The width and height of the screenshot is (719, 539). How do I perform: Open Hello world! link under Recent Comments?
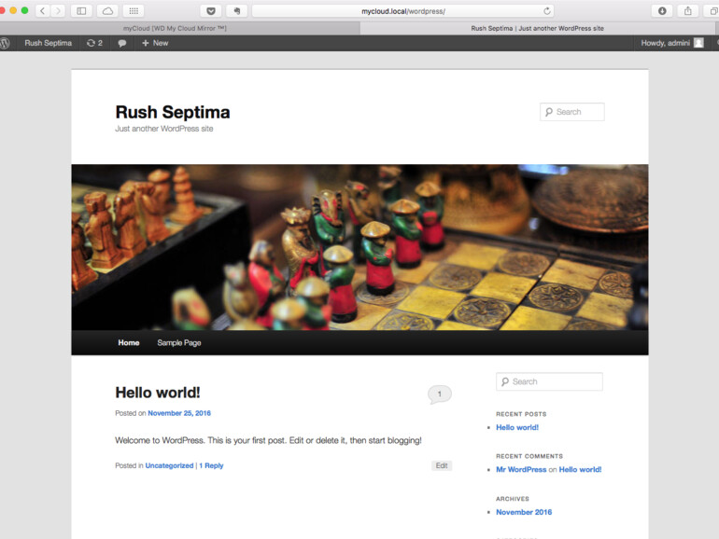coord(580,469)
